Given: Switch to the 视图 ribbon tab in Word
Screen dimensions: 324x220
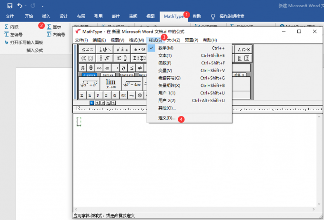Looking at the screenshot, I should pyautogui.click(x=151, y=16).
